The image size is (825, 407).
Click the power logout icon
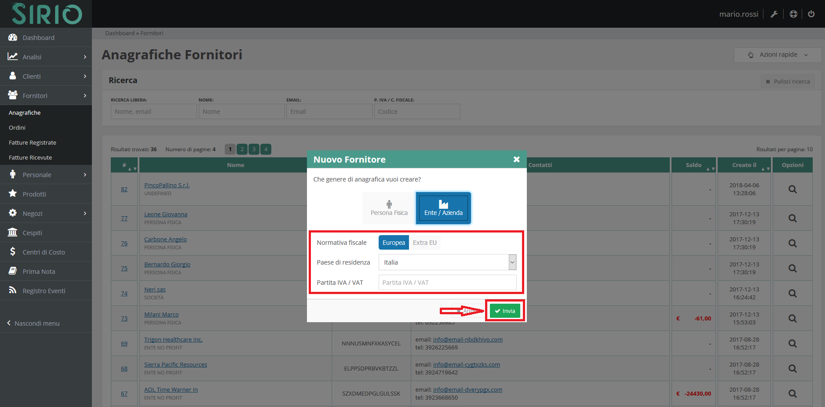811,14
